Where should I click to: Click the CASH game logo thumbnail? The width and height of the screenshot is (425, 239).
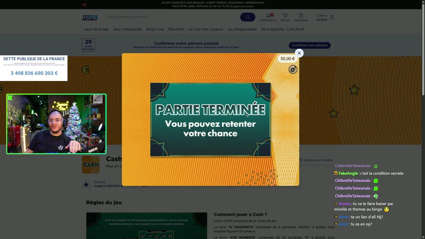pyautogui.click(x=91, y=165)
